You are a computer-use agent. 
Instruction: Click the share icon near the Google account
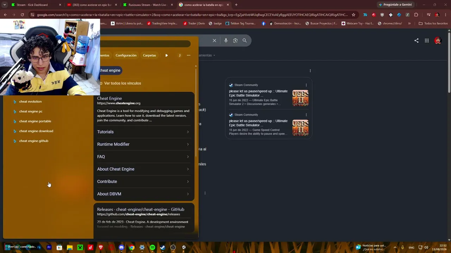click(x=416, y=41)
